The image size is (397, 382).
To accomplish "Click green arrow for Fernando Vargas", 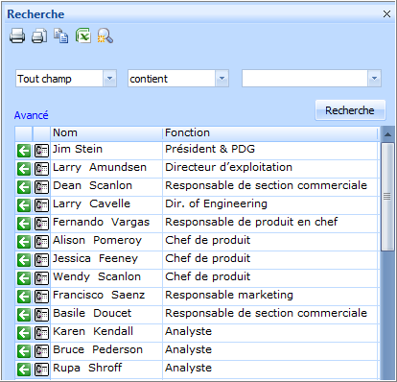I will 24,224.
